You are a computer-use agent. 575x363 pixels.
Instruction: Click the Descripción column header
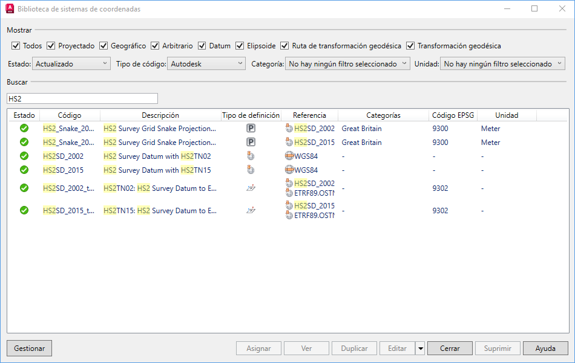[x=160, y=115]
